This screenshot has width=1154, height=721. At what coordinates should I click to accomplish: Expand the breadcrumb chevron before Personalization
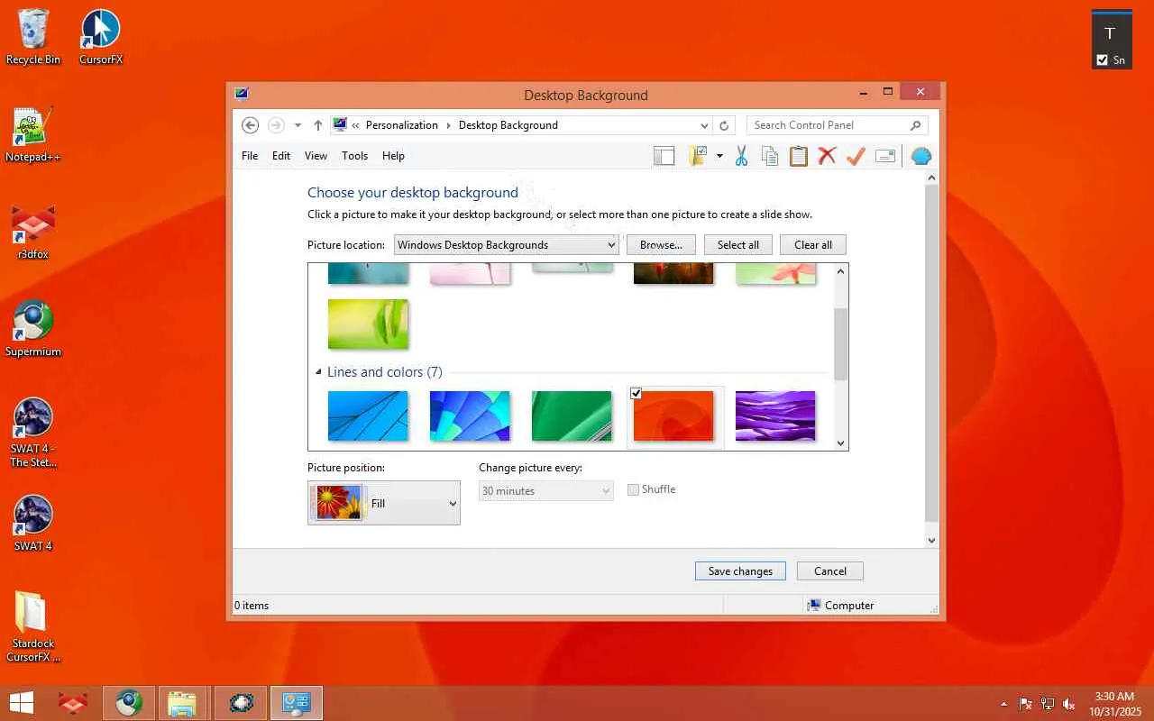coord(356,125)
